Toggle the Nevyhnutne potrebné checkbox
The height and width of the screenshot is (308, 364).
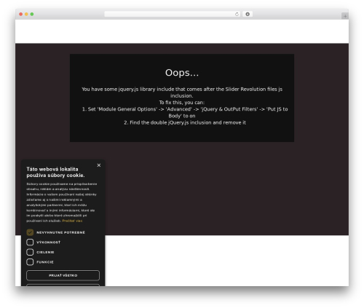tap(30, 232)
